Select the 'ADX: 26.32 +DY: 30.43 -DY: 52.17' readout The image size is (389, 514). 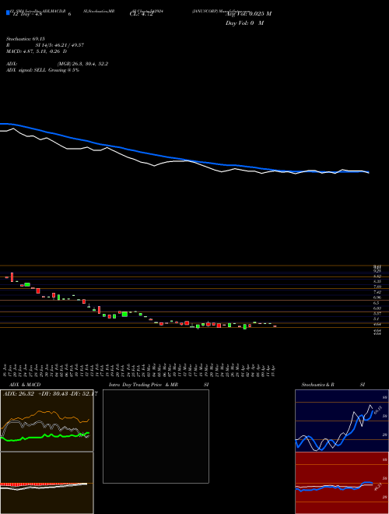click(50, 394)
